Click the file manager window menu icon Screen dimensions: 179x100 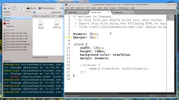(x=4, y=5)
